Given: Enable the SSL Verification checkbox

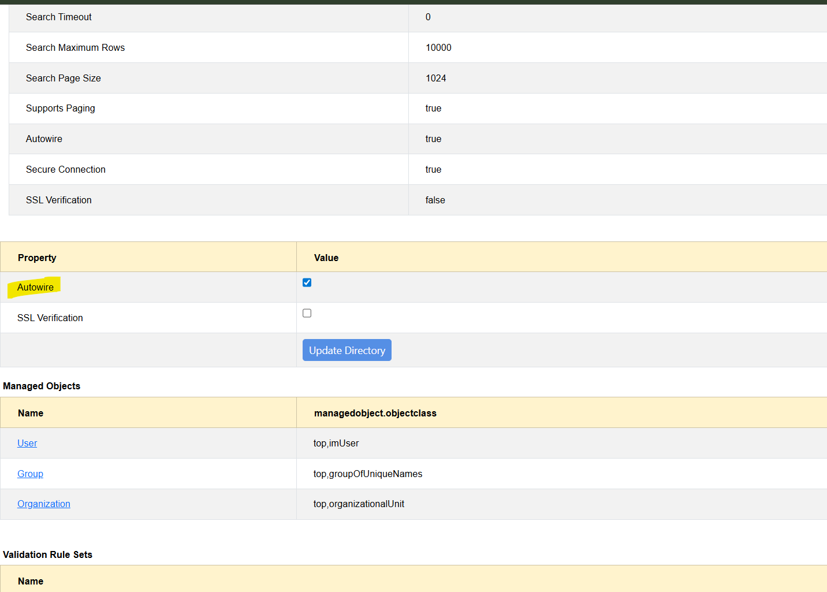Looking at the screenshot, I should pyautogui.click(x=307, y=313).
